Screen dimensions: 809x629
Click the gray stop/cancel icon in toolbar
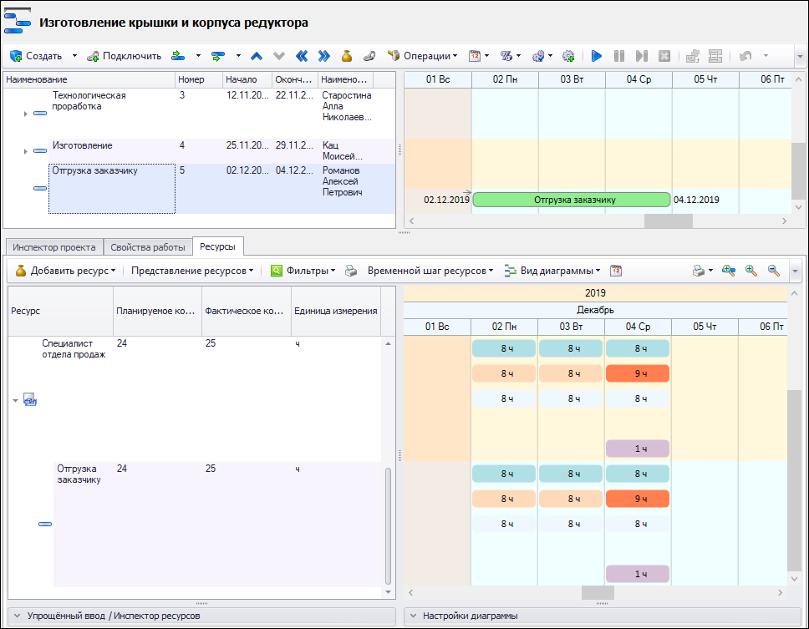point(664,56)
